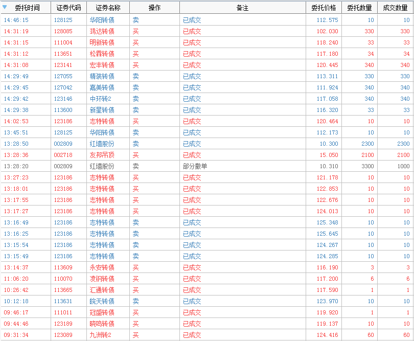Select 冠盛转债 security name

[x=102, y=312]
